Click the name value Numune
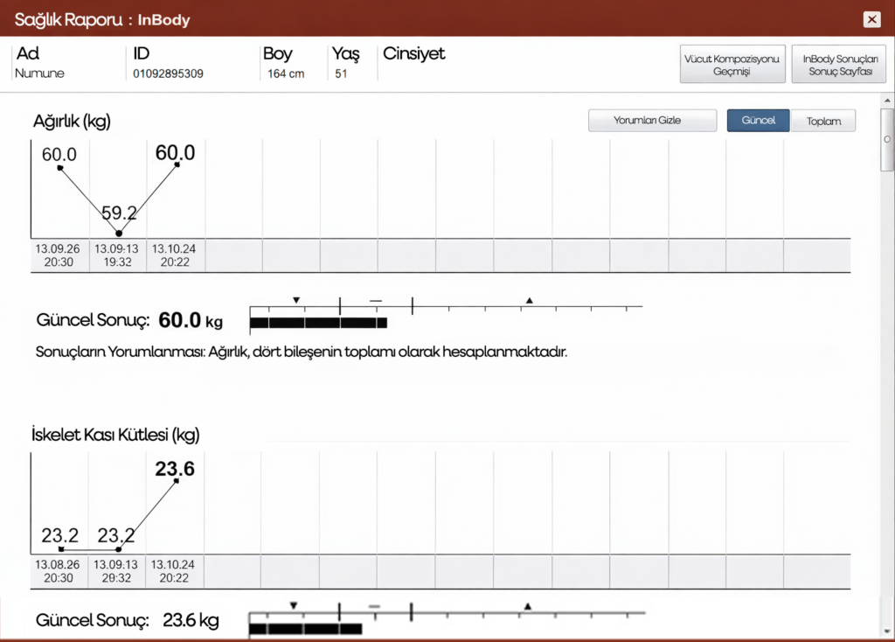The image size is (895, 642). pos(39,74)
